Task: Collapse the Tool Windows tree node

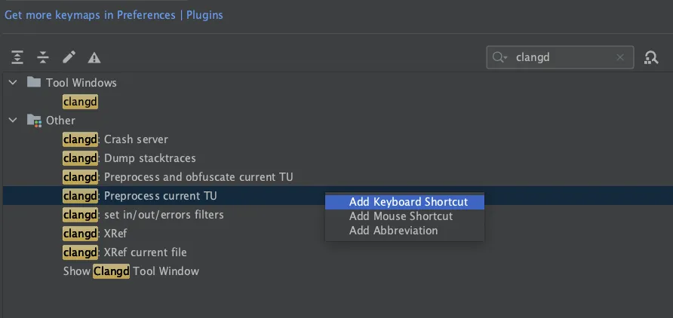Action: coord(13,82)
